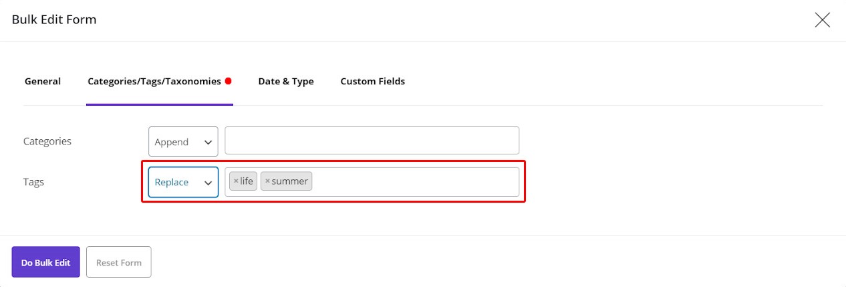This screenshot has height=287, width=846.
Task: Switch to the General tab
Action: (x=43, y=81)
